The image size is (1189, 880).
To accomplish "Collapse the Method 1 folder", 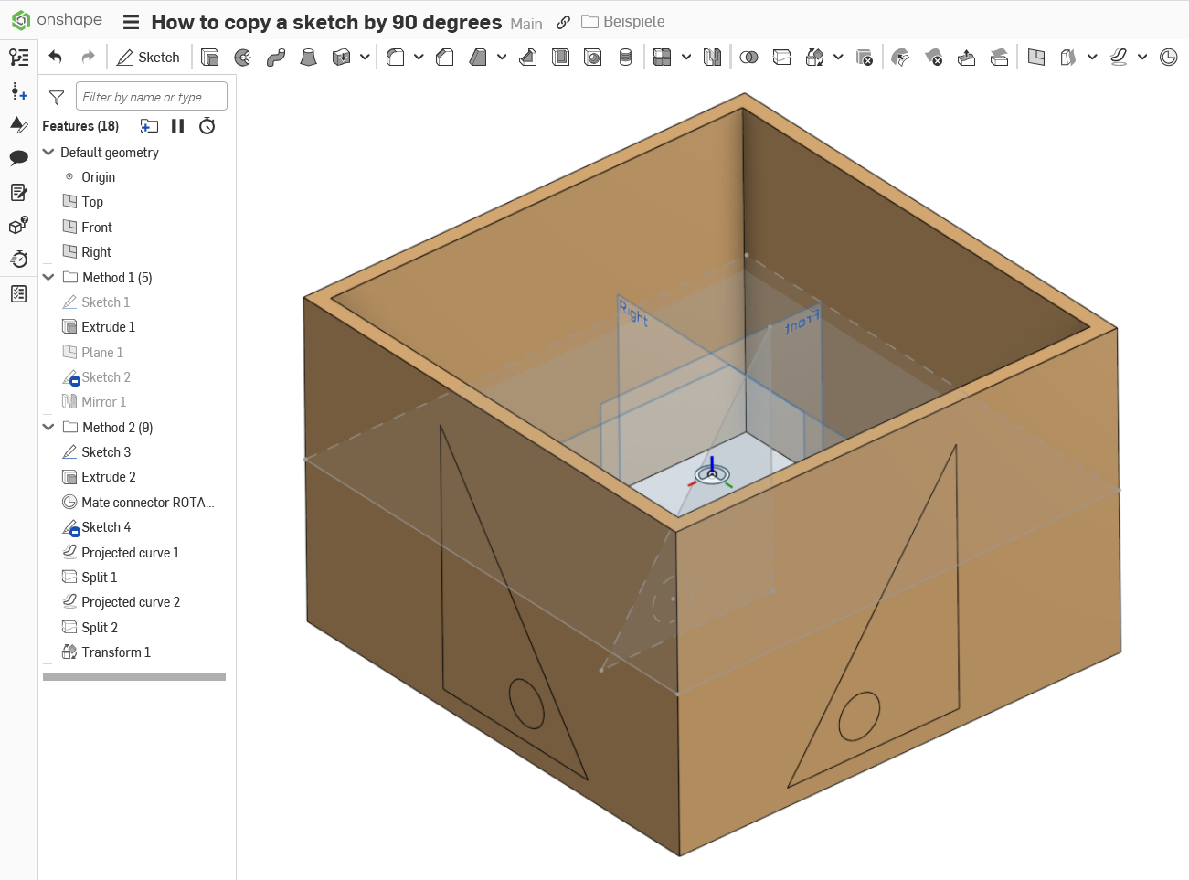I will point(48,277).
